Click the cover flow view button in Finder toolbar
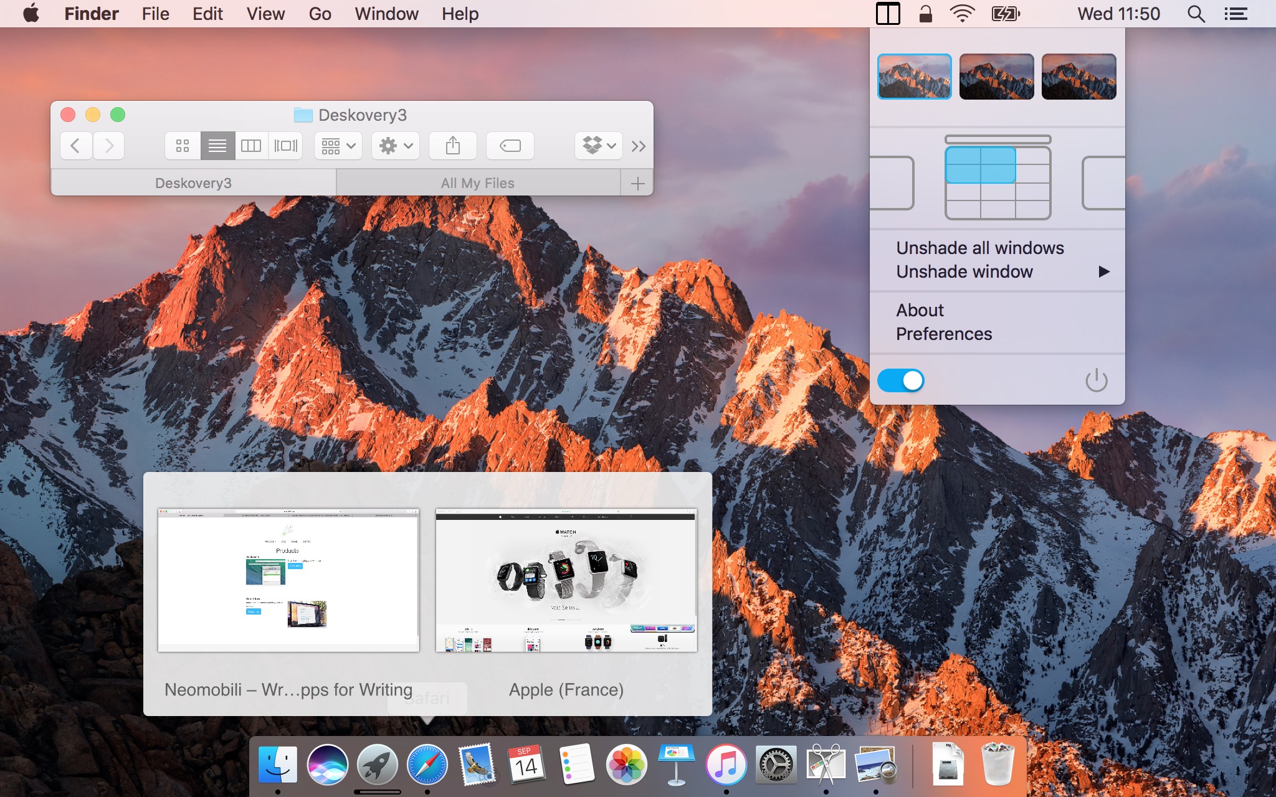The image size is (1276, 797). tap(287, 146)
